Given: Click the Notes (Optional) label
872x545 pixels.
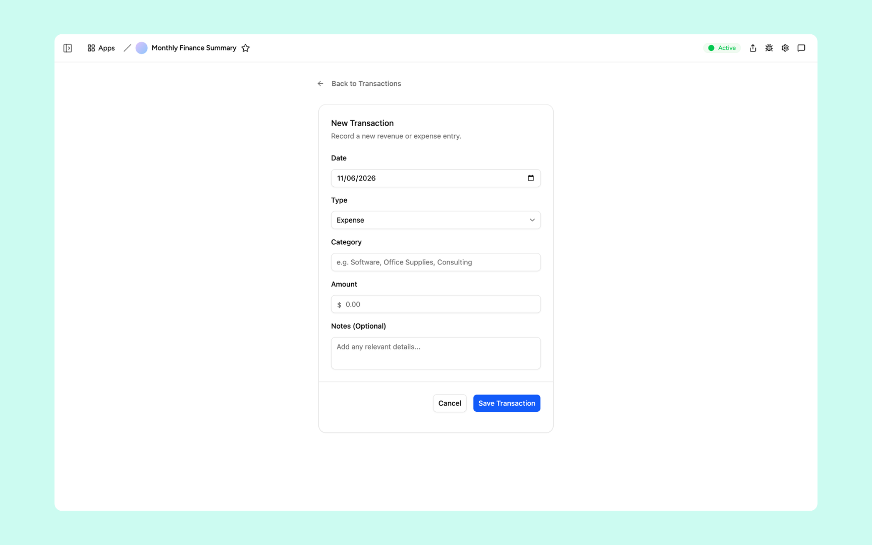Looking at the screenshot, I should point(358,326).
